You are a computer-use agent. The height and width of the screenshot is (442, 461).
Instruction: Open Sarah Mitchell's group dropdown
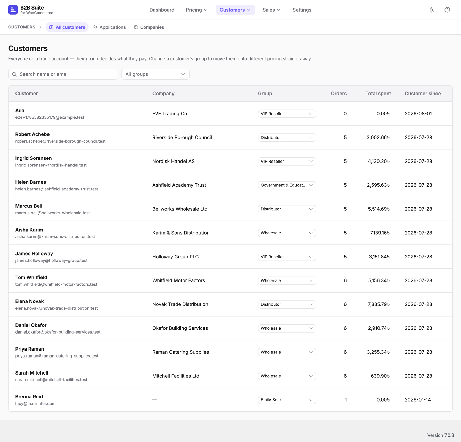point(287,376)
